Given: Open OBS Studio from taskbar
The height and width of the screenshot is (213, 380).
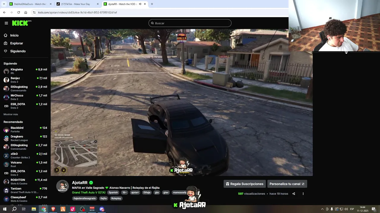Looking at the screenshot, I should point(83,209).
